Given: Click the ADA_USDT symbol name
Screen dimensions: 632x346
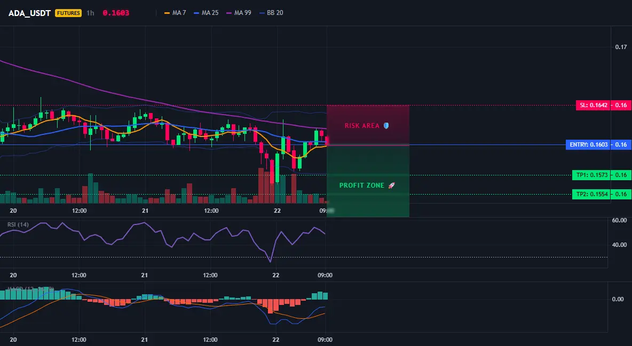Looking at the screenshot, I should coord(29,13).
